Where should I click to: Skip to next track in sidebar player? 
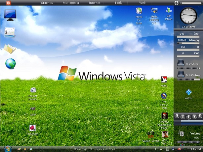200,116
